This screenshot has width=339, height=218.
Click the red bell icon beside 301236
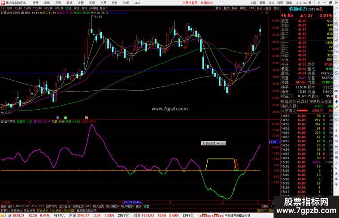(321, 9)
